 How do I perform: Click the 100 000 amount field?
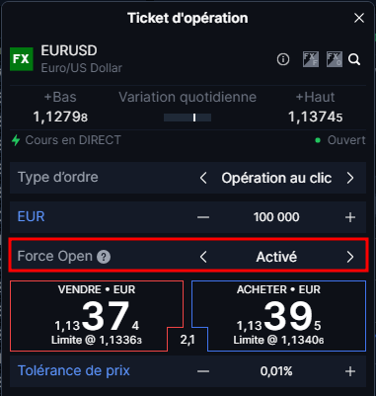pos(276,217)
